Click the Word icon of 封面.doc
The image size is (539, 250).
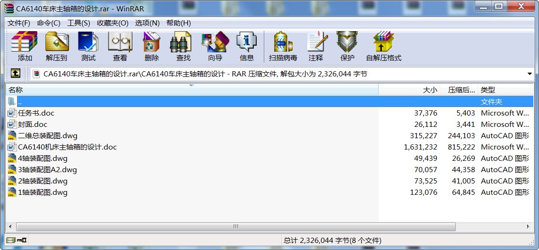pyautogui.click(x=12, y=124)
